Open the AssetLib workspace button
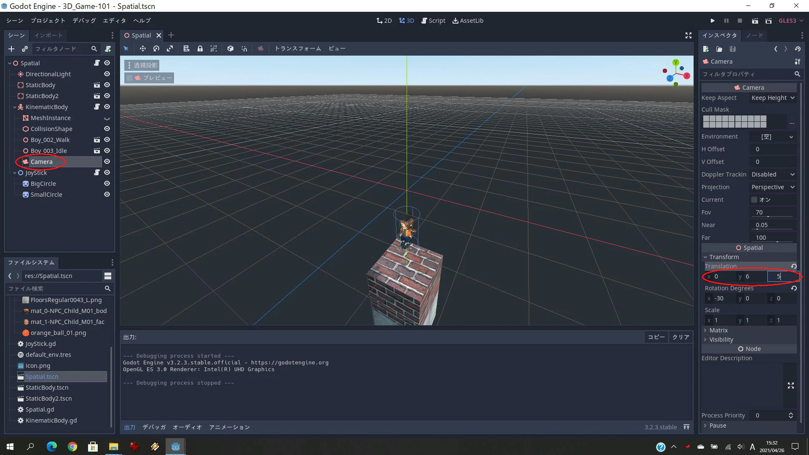Viewport: 809px width, 455px height. click(x=468, y=21)
